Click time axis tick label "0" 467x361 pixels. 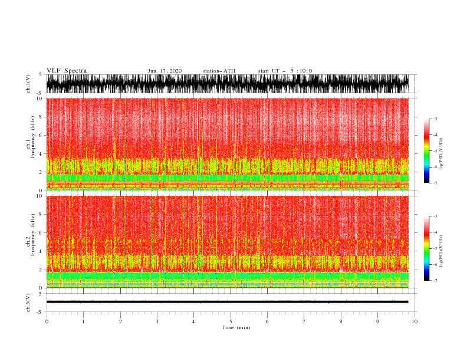click(47, 321)
